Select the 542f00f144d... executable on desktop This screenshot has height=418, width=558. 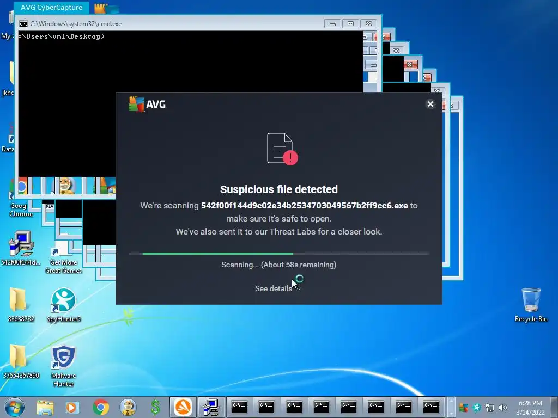21,248
